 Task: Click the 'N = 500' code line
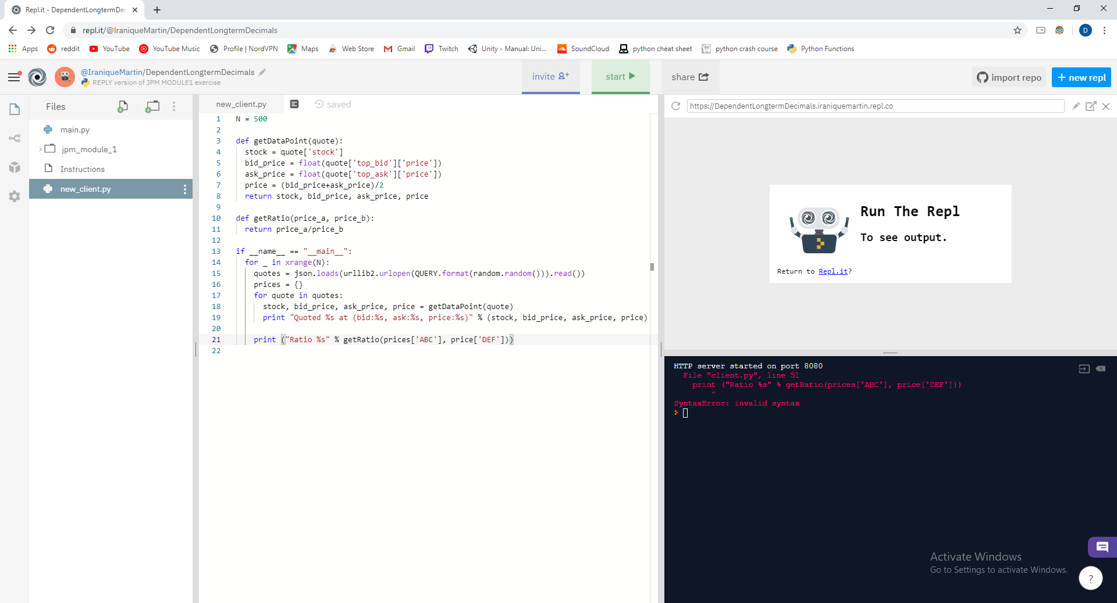pyautogui.click(x=251, y=119)
